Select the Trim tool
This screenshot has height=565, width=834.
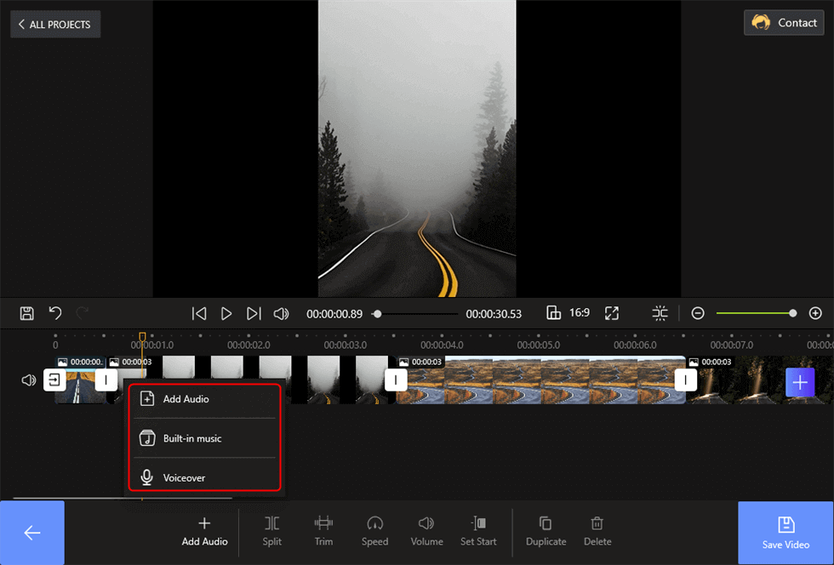pos(323,532)
